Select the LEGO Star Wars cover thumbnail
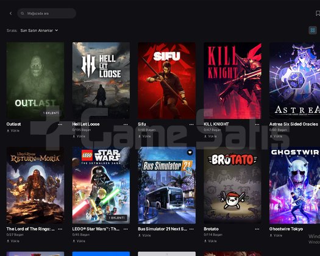 [101, 185]
